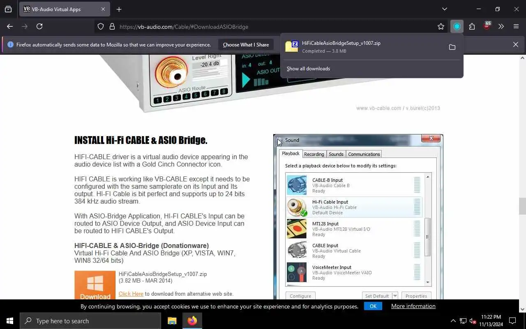Open Windows Start menu
The height and width of the screenshot is (329, 526).
pyautogui.click(x=10, y=321)
